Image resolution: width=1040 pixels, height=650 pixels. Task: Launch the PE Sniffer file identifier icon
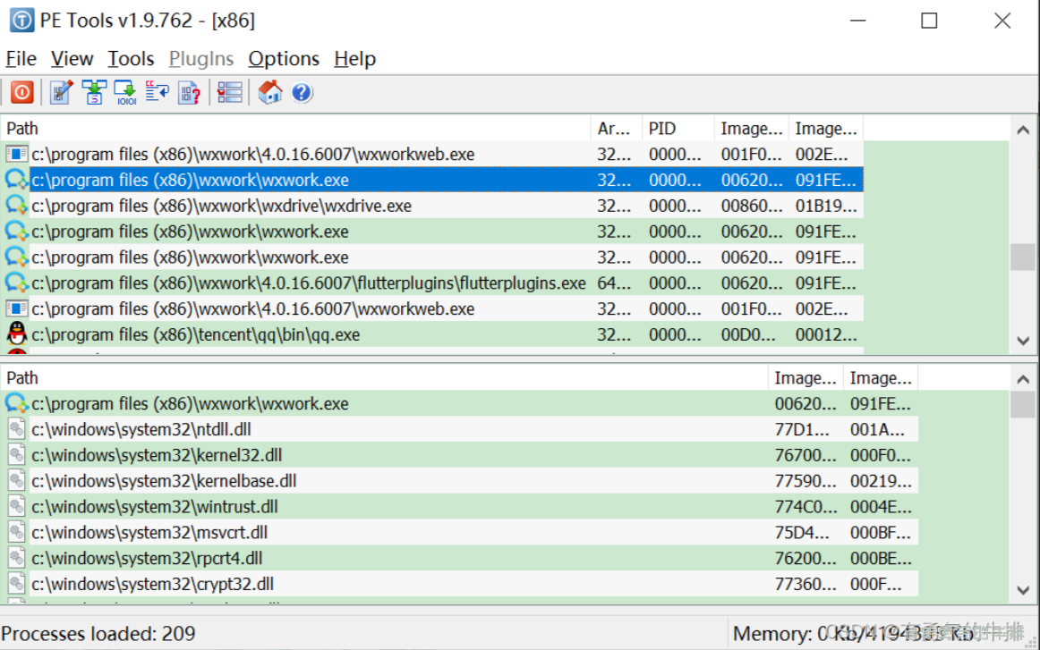click(x=189, y=92)
